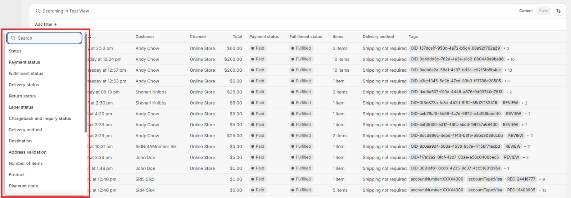Image resolution: width=571 pixels, height=198 pixels.
Task: Choose the Discount code filter
Action: click(x=23, y=186)
